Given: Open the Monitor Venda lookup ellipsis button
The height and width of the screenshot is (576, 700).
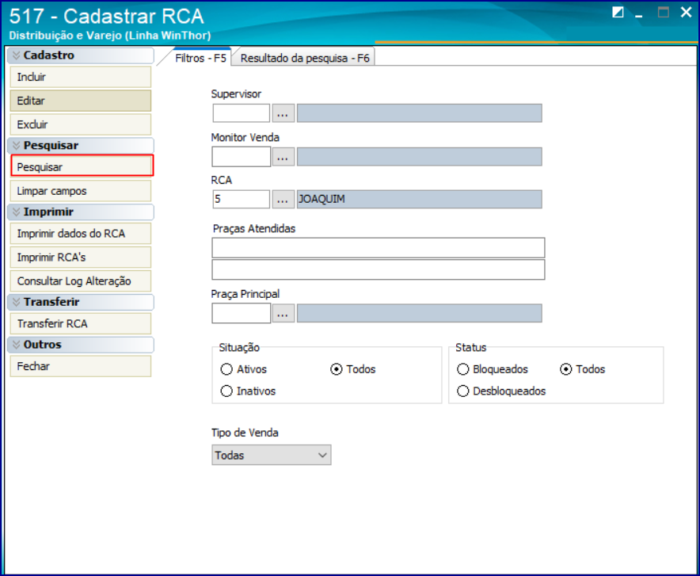Looking at the screenshot, I should pos(283,157).
